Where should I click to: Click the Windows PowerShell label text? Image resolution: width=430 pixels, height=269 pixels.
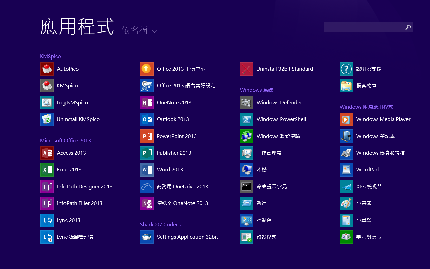(281, 119)
